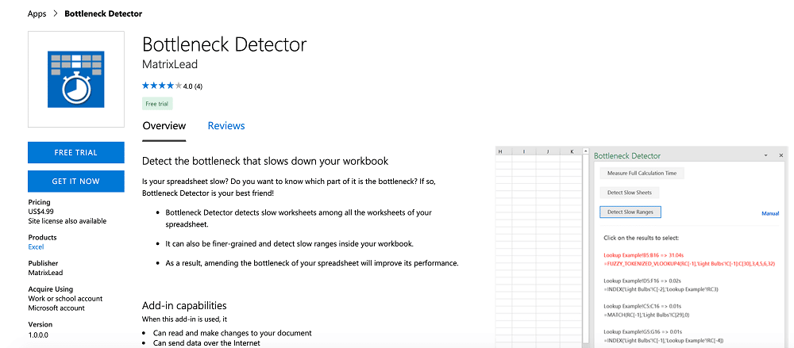Select column J header in spreadsheet
Image resolution: width=794 pixels, height=348 pixels.
(x=548, y=151)
